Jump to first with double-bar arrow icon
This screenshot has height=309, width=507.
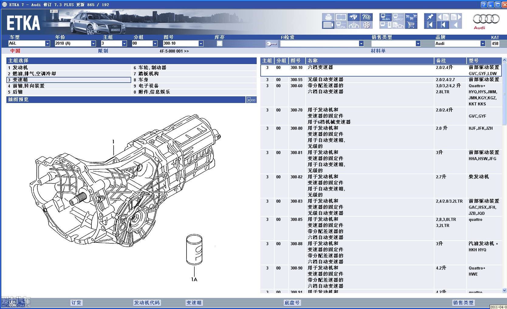click(x=430, y=25)
